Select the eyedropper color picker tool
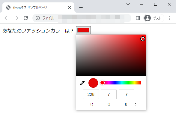This screenshot has width=176, height=113. [x=82, y=83]
